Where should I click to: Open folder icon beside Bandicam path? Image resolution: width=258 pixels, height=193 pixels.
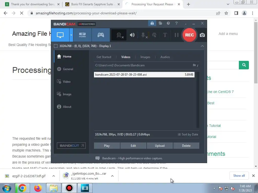coord(194,65)
